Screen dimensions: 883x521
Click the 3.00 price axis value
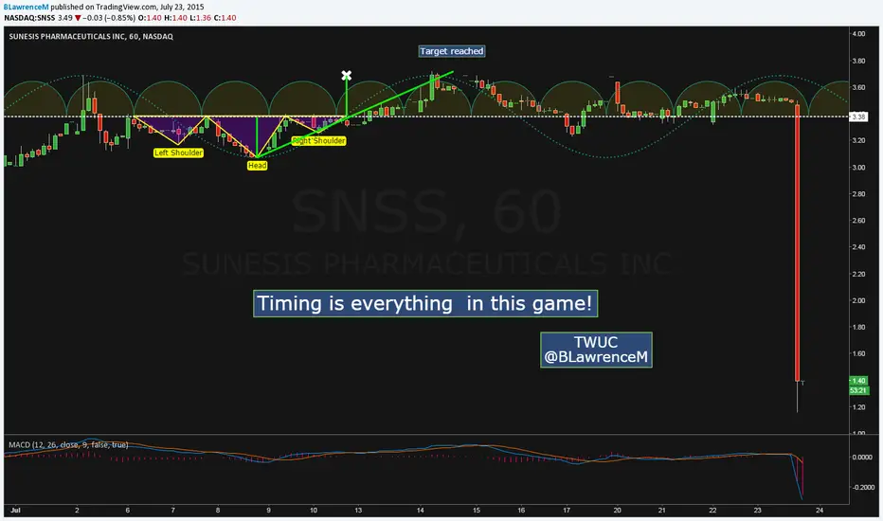click(x=858, y=168)
